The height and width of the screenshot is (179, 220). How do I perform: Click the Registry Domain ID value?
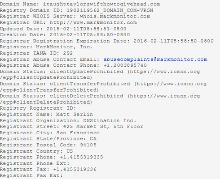coord(110,10)
